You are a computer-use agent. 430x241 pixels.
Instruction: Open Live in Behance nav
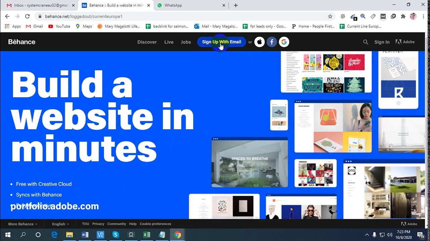click(x=169, y=42)
